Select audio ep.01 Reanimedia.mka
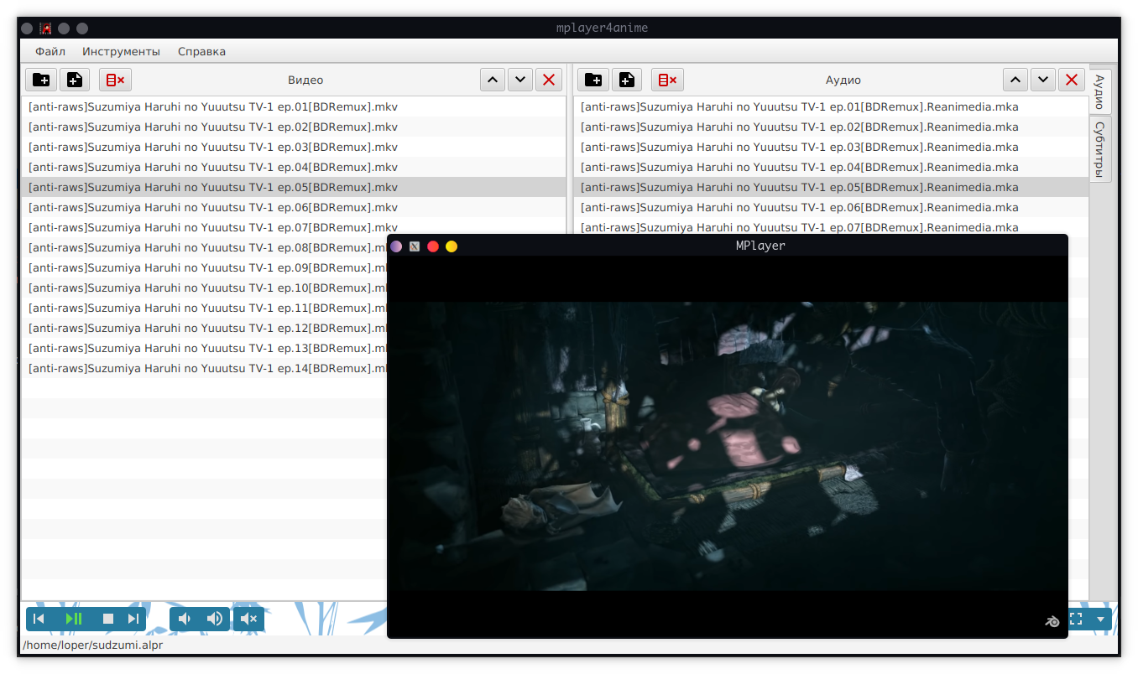 tap(831, 106)
